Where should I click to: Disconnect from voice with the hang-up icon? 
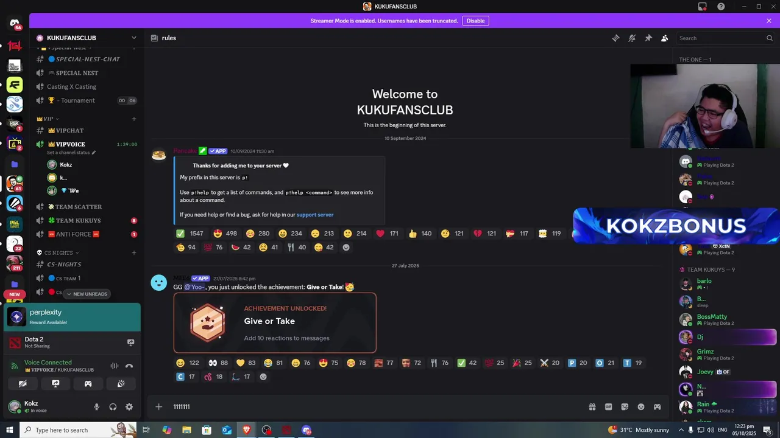pos(129,366)
